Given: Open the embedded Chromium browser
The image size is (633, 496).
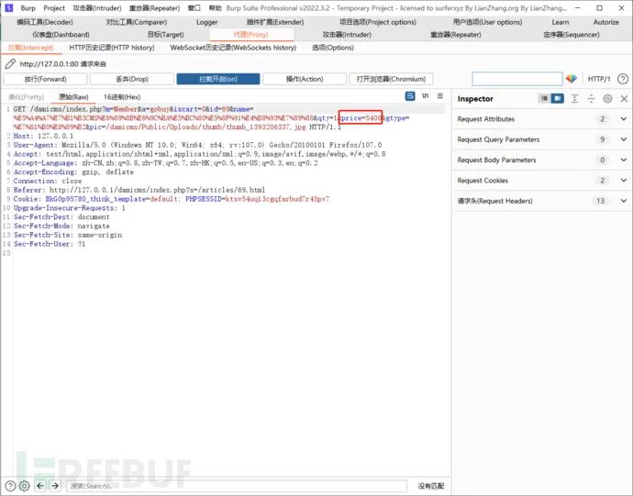Looking at the screenshot, I should (x=391, y=79).
